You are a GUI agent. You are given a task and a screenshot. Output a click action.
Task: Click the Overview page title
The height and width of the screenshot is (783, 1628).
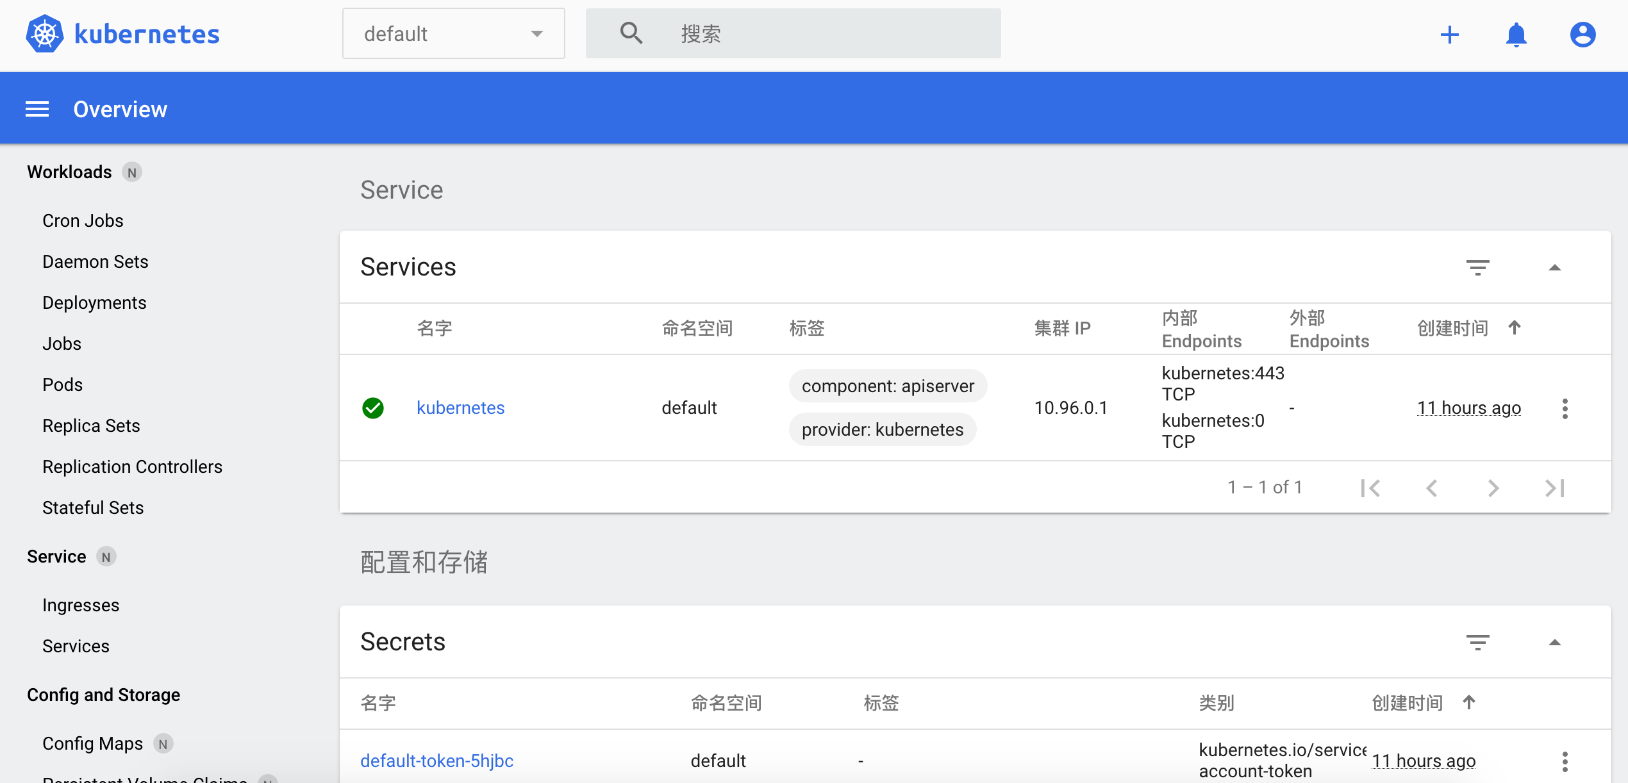point(120,110)
